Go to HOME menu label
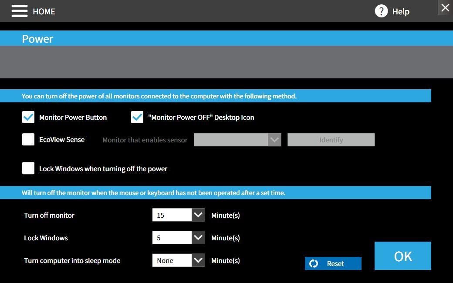This screenshot has height=283, width=453. click(x=44, y=11)
